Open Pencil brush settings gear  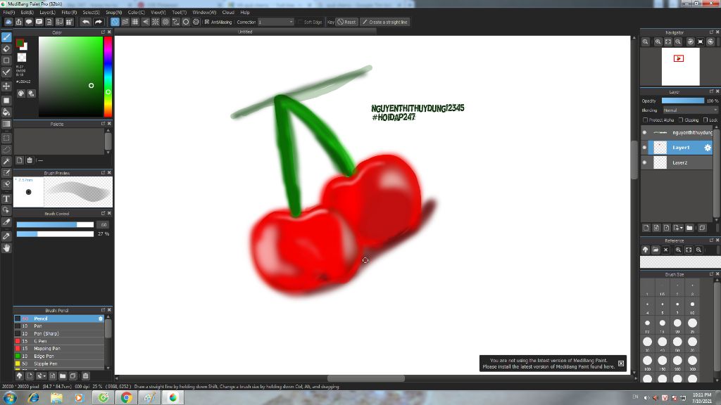point(101,319)
